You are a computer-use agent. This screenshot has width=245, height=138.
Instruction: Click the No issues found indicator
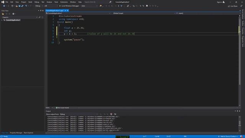pyautogui.click(x=62, y=108)
